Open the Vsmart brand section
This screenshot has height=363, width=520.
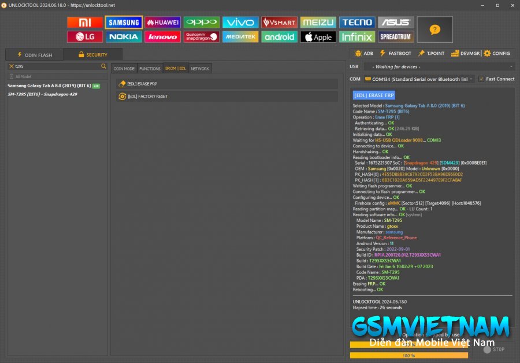[279, 22]
